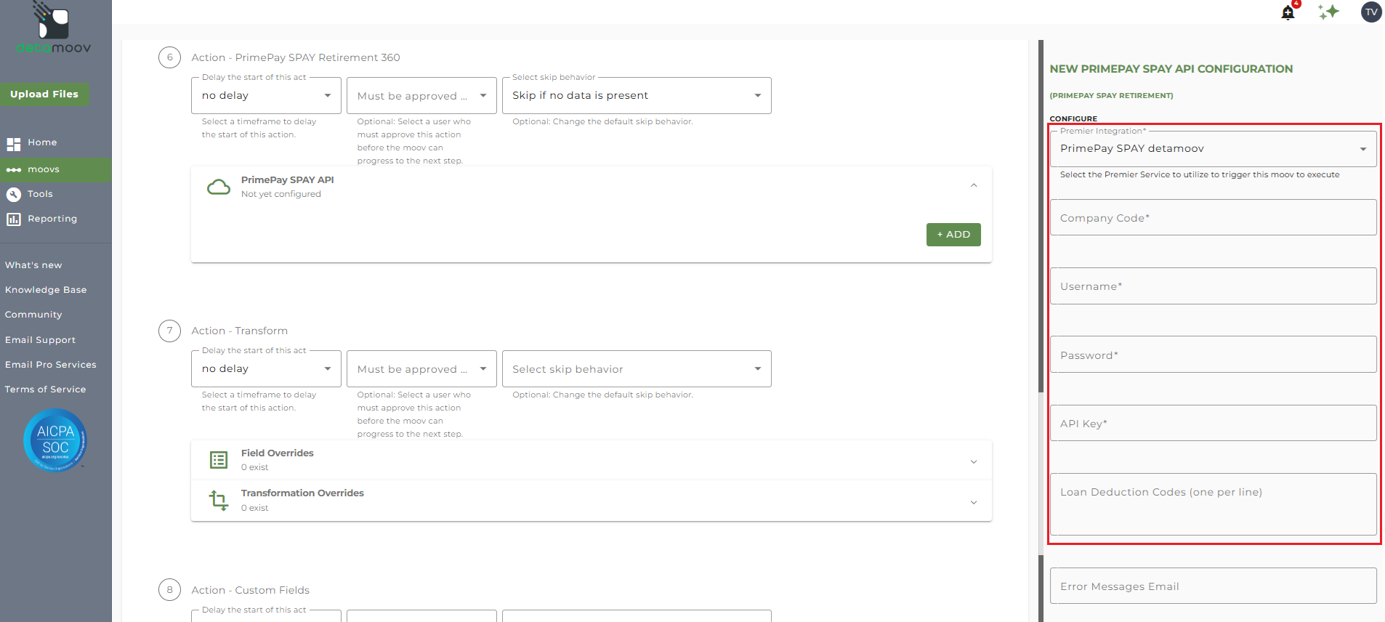Image resolution: width=1385 pixels, height=622 pixels.
Task: Open approval dropdown for PrimePay SPAY action
Action: (x=421, y=96)
